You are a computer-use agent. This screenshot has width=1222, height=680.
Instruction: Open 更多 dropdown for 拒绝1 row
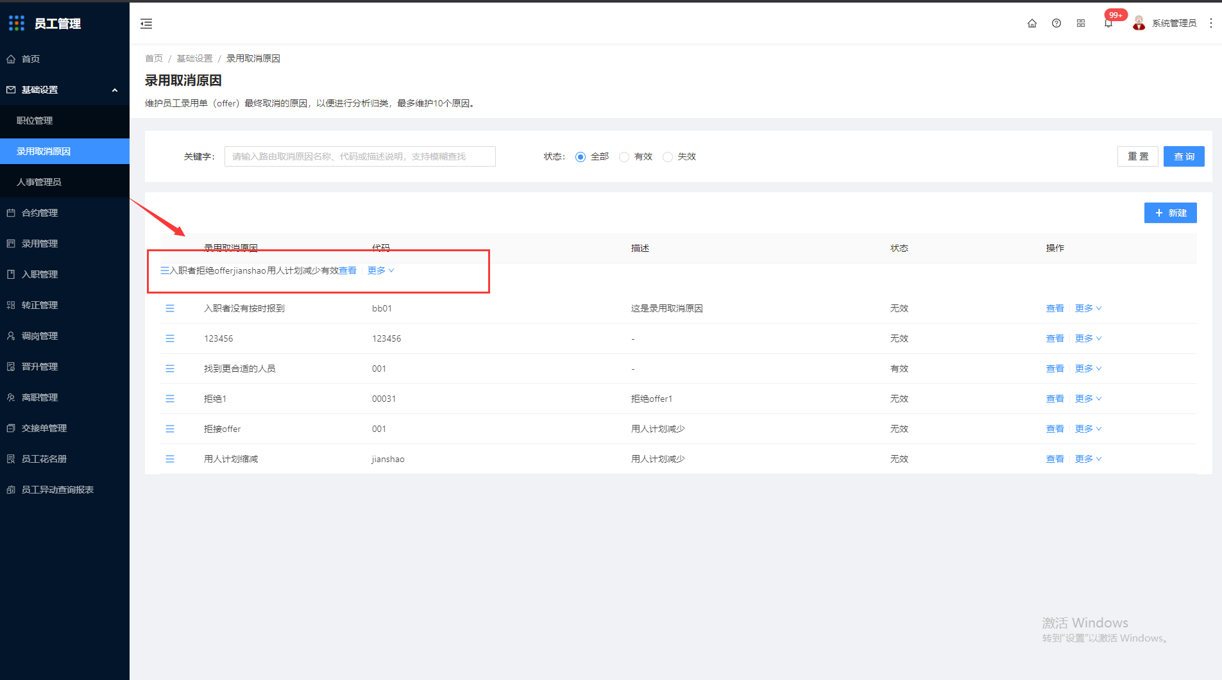coord(1088,399)
